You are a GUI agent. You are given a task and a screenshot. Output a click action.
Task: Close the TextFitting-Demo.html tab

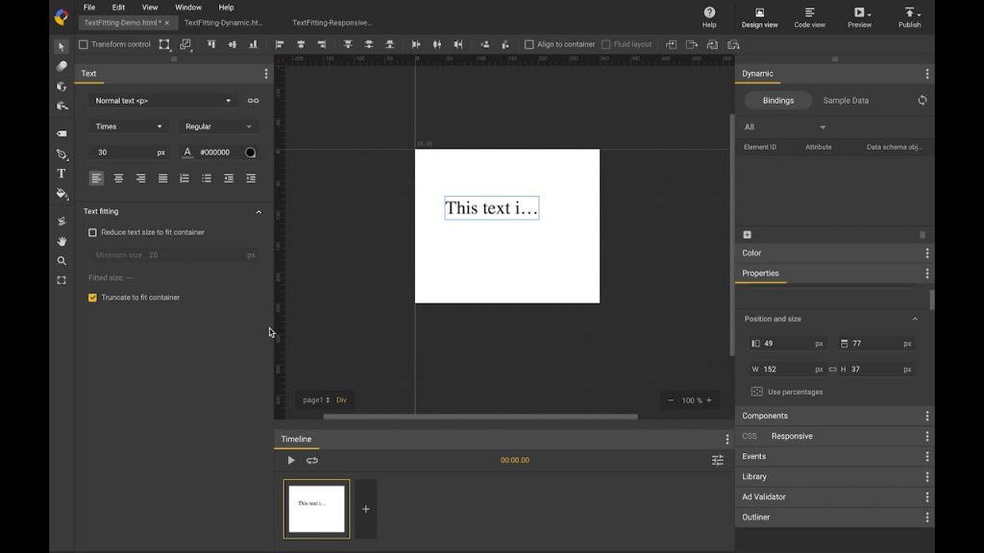(x=167, y=23)
